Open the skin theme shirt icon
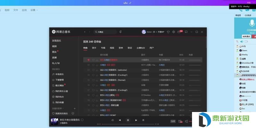The image size is (256, 128). [168, 32]
